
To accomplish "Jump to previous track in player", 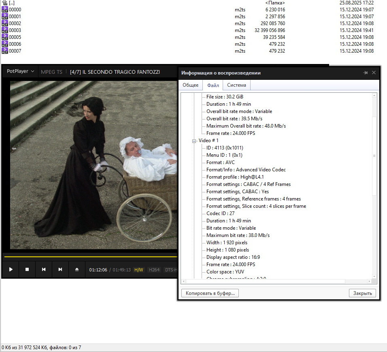I will click(x=44, y=269).
